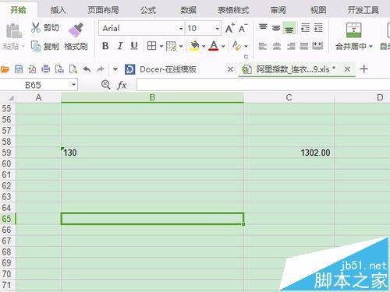The height and width of the screenshot is (292, 390).
Task: Toggle Italic formatting
Action: click(x=120, y=46)
